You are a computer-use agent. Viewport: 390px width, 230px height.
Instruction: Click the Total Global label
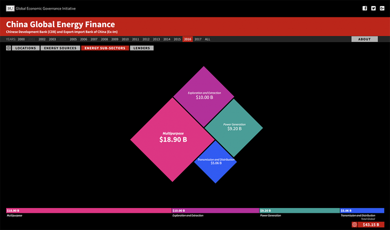[368, 219]
